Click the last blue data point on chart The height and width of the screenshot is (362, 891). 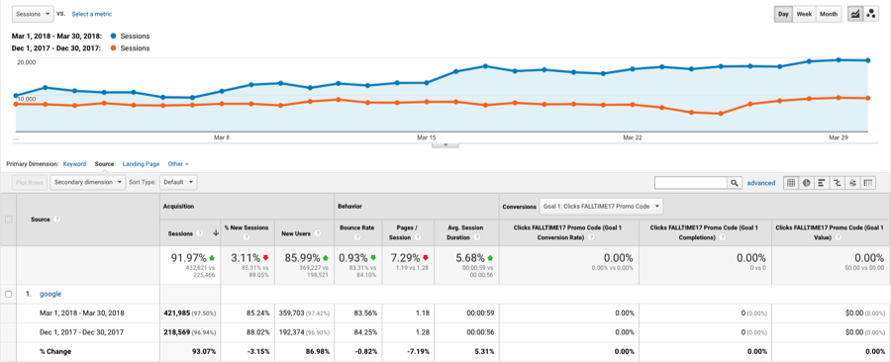pos(867,60)
